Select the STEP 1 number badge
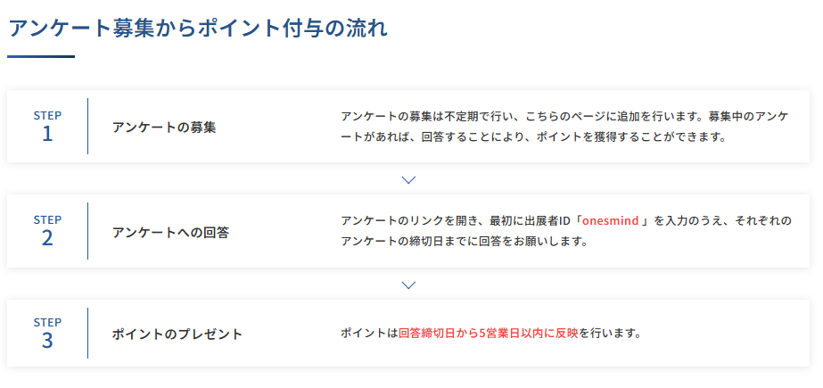Viewport: 823px width, 388px height. click(47, 127)
